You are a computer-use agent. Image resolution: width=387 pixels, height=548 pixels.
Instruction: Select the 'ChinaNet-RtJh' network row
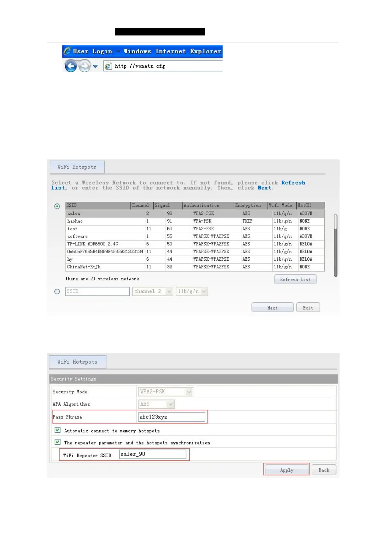[195, 267]
